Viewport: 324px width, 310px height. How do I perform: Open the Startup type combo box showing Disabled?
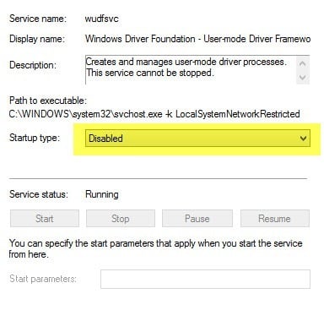197,139
